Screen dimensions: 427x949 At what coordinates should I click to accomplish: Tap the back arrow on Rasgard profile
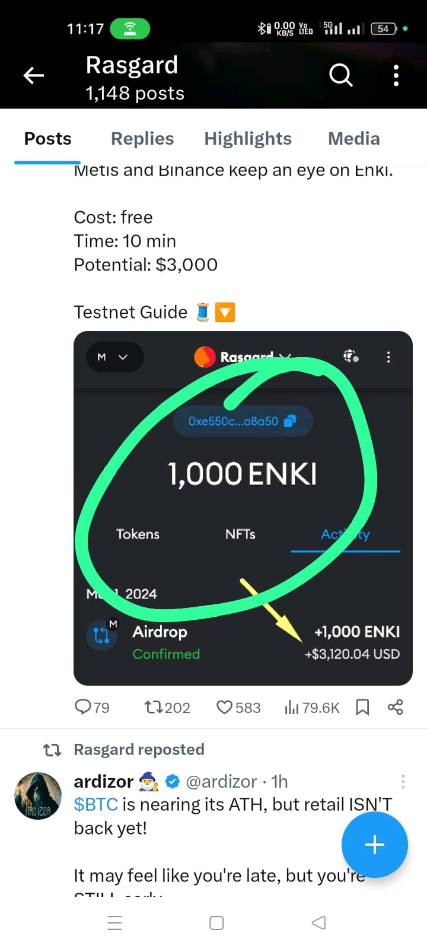[x=34, y=75]
